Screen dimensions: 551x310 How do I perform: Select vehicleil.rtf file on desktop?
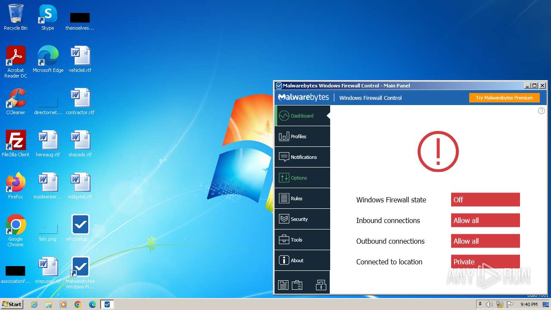(x=80, y=59)
